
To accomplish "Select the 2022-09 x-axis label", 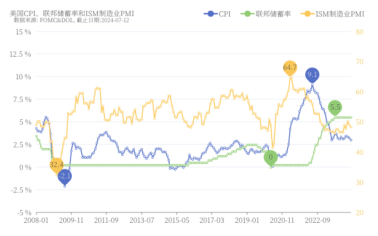I will tap(318, 220).
